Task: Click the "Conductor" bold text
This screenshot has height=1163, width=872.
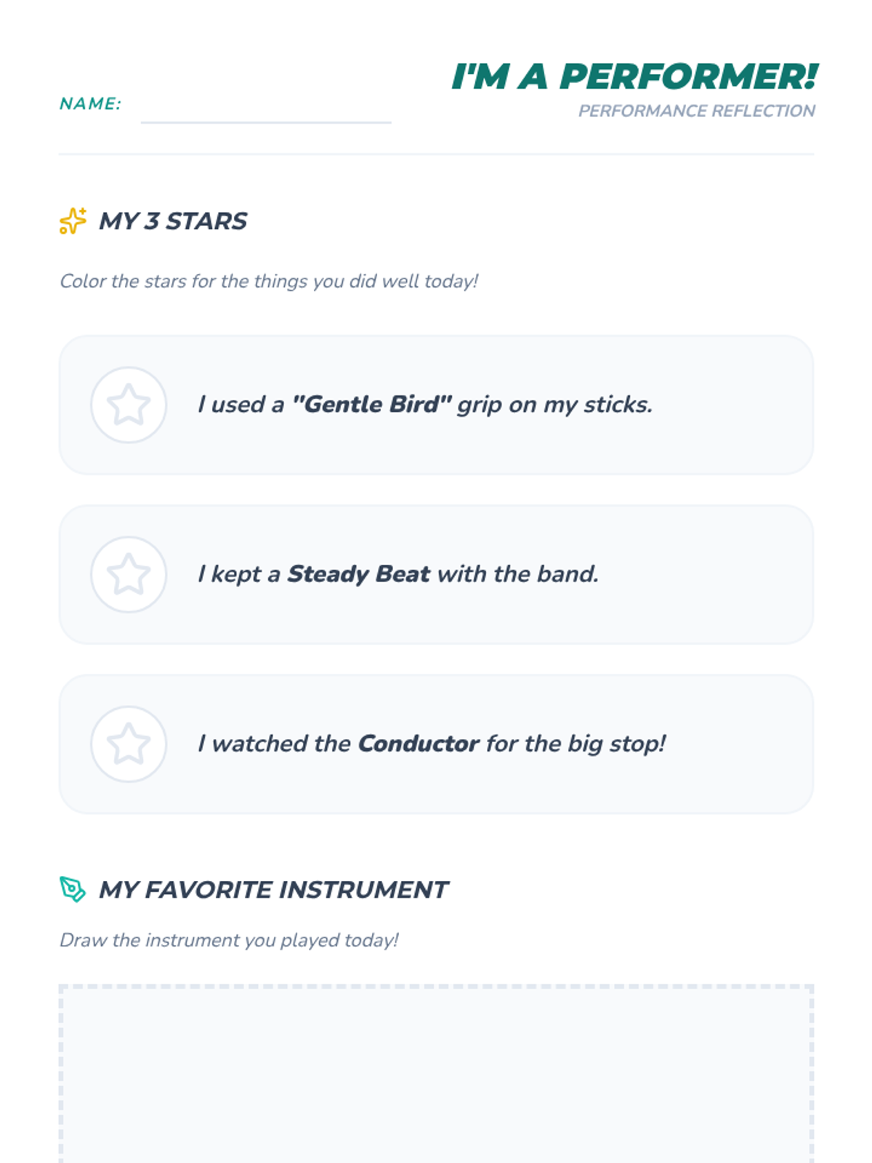Action: pos(419,744)
